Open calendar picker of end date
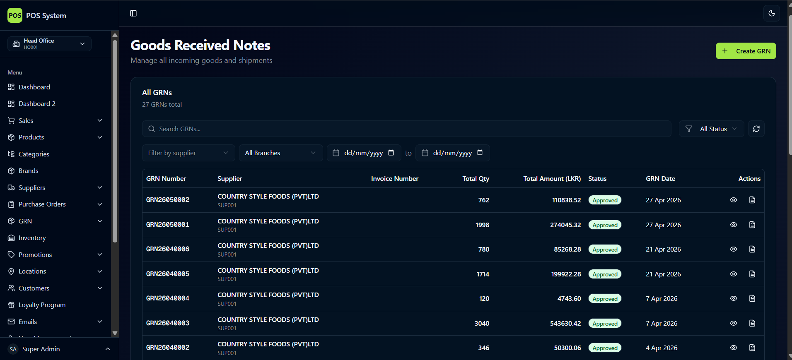 [480, 153]
